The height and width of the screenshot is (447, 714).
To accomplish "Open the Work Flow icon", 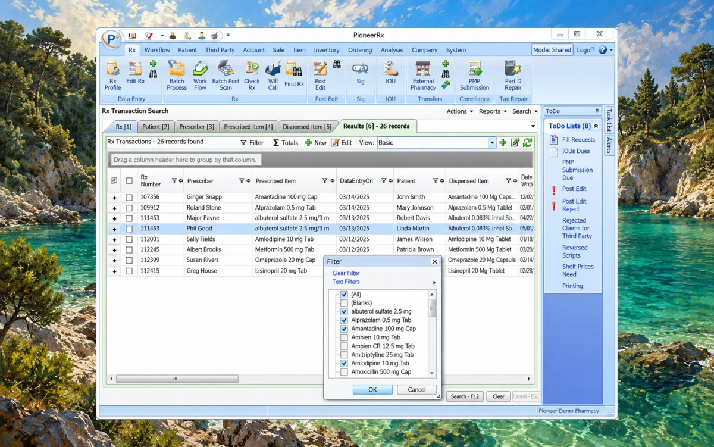I will pyautogui.click(x=200, y=75).
